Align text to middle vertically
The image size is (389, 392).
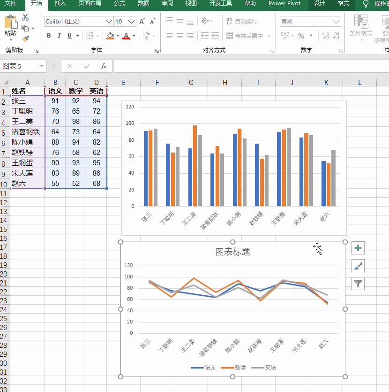pyautogui.click(x=180, y=21)
